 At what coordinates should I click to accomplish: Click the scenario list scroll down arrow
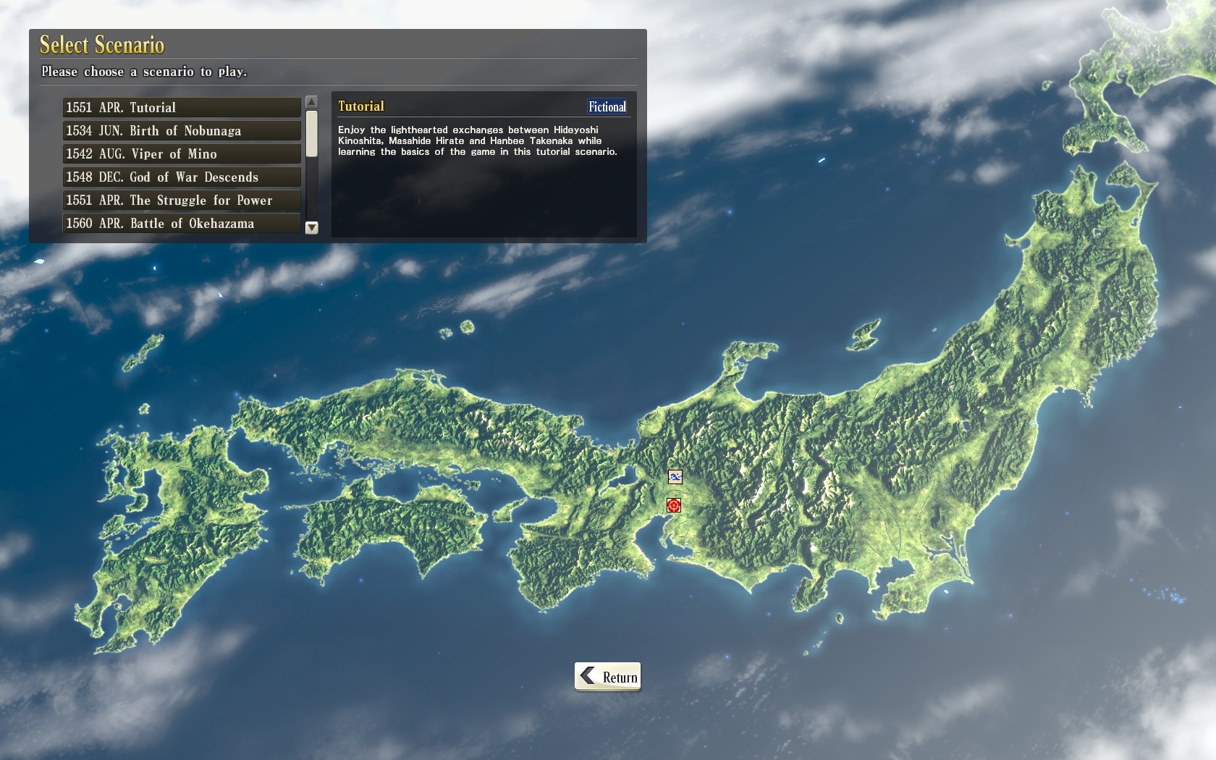point(312,227)
